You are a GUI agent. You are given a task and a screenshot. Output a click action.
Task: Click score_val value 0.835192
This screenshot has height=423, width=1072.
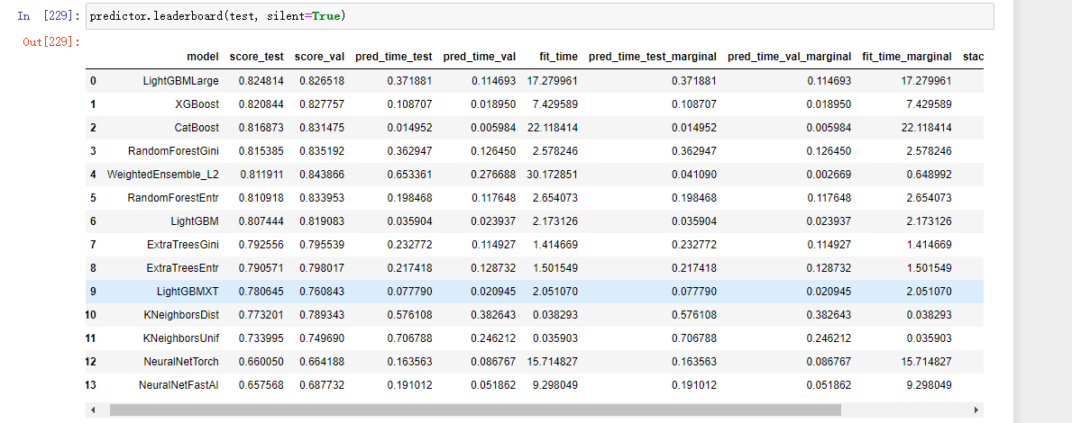click(322, 151)
